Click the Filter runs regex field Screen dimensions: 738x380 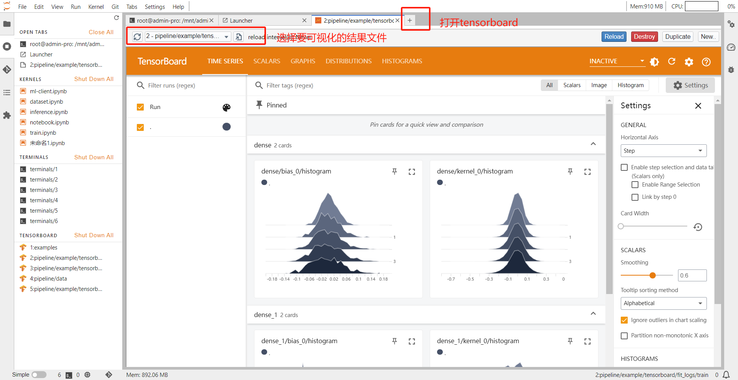(x=186, y=86)
